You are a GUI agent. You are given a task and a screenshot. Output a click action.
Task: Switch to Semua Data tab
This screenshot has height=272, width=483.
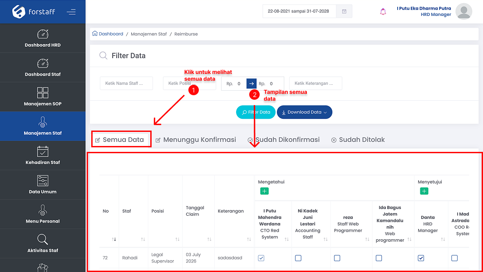point(120,140)
